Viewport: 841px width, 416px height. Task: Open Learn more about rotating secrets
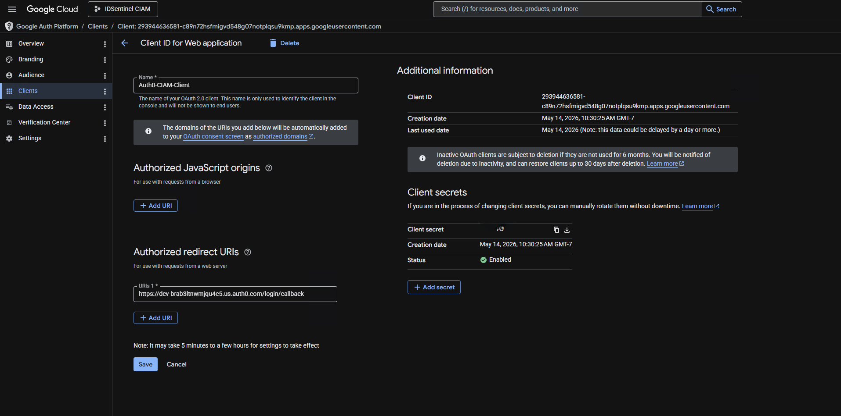pos(700,206)
